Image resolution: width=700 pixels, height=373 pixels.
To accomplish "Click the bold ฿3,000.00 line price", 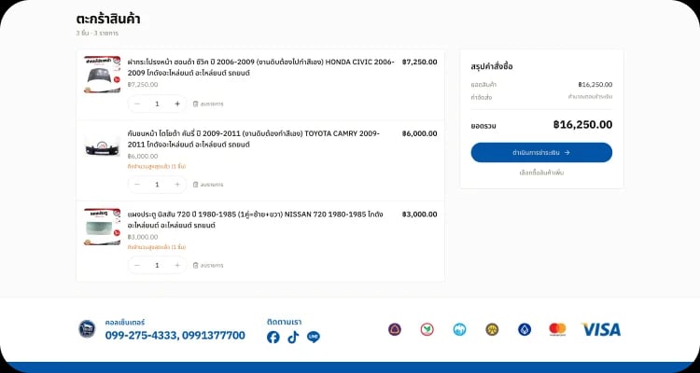I will [x=420, y=214].
